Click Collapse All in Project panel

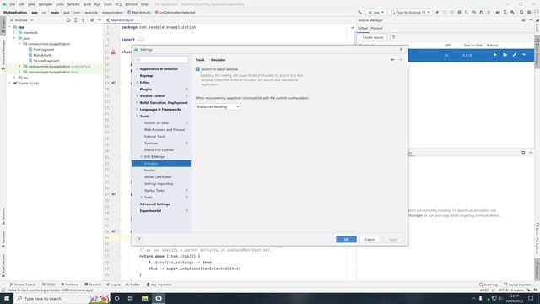tap(83, 20)
